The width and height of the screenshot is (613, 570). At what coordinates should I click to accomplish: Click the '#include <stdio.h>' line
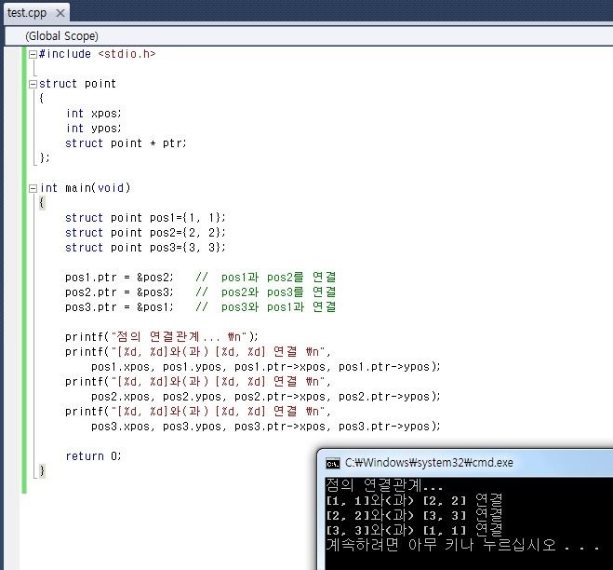(98, 54)
